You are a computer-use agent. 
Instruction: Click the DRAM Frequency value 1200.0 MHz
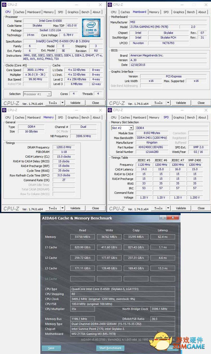63,147
